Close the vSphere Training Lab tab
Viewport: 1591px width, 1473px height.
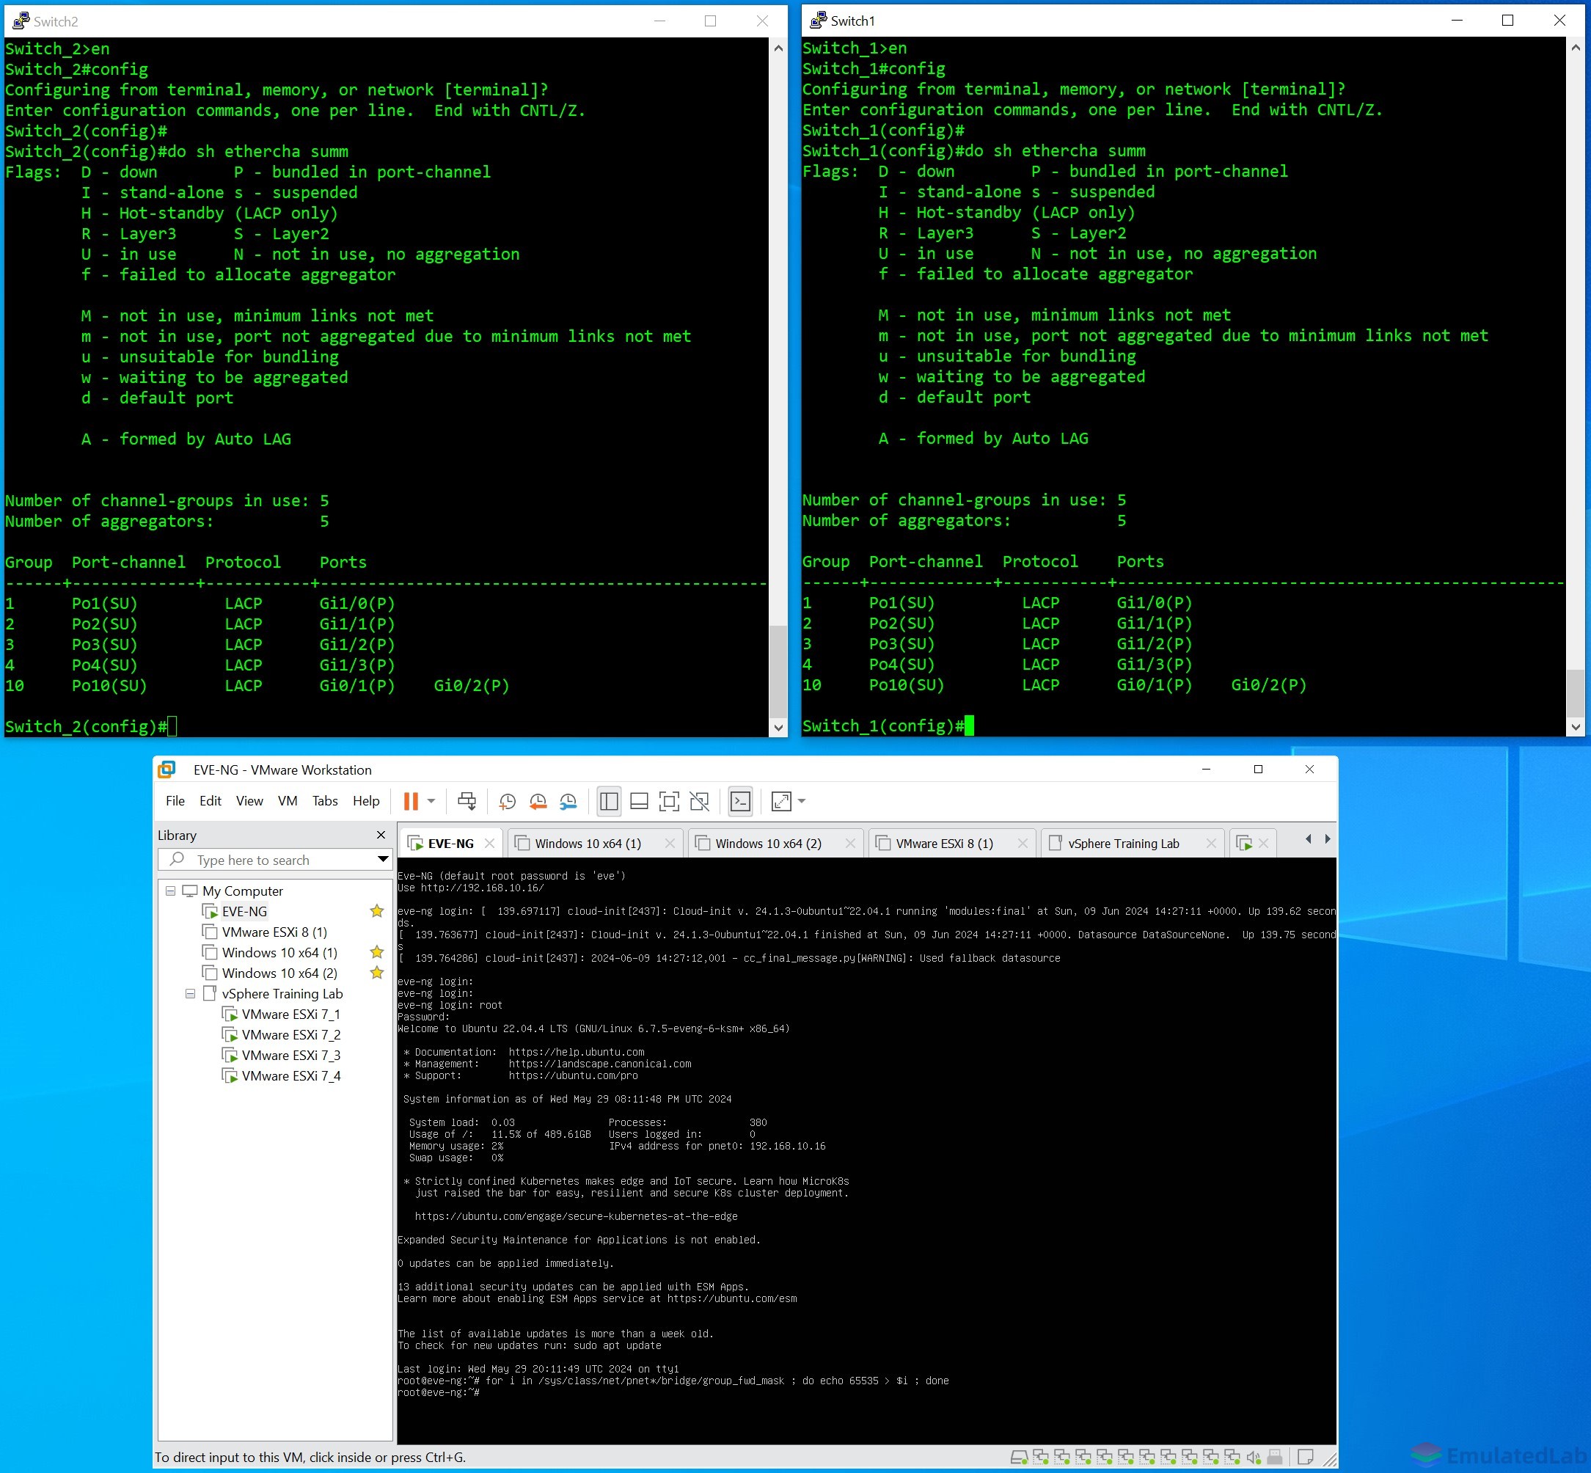[1211, 844]
